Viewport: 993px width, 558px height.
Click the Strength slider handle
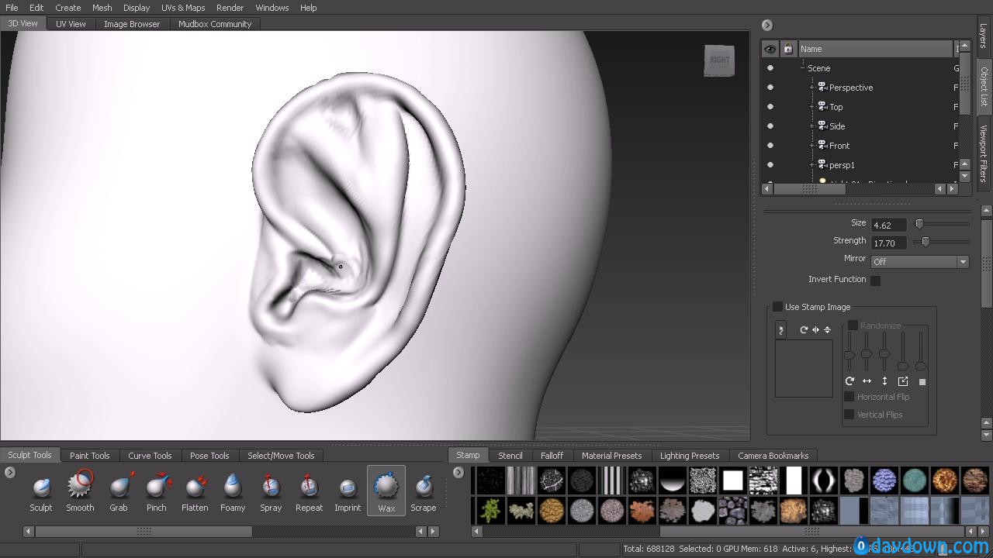pyautogui.click(x=926, y=242)
